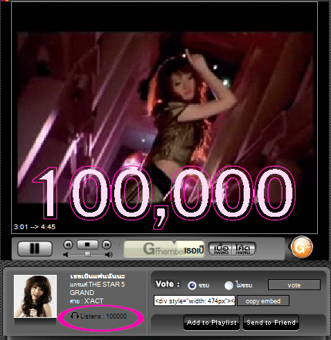Select the ชอบ (like) radio option
The height and width of the screenshot is (340, 331).
(192, 285)
